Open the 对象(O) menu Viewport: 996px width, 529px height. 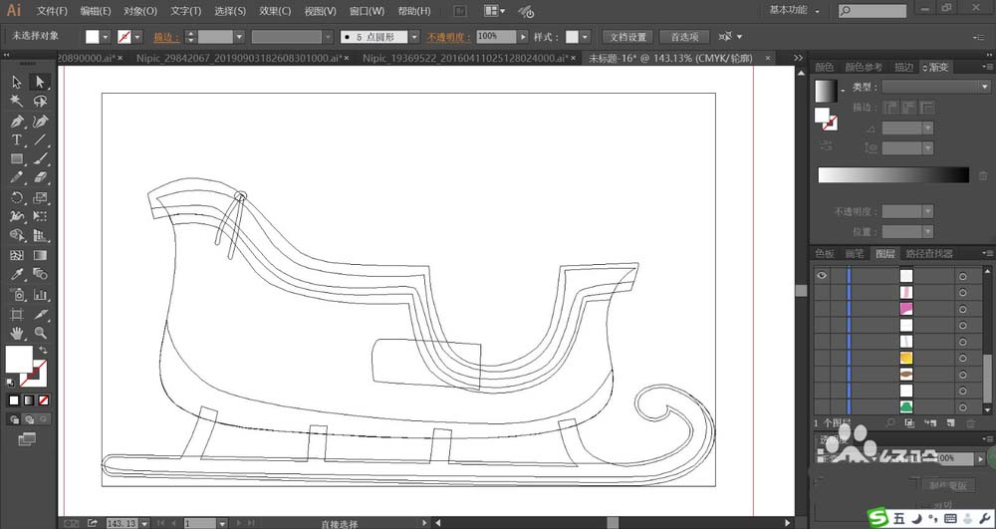[x=140, y=11]
